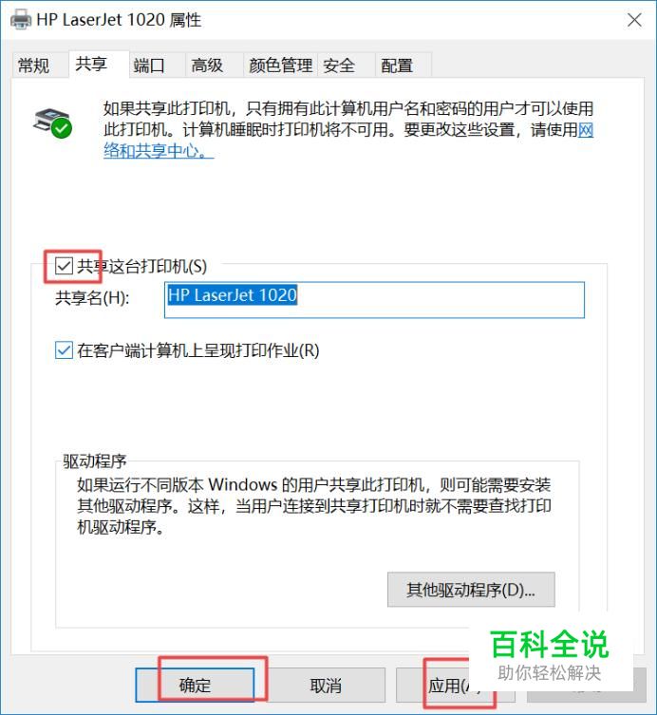Screen dimensions: 657x715
Task: Open the 配置 tab
Action: click(x=397, y=66)
